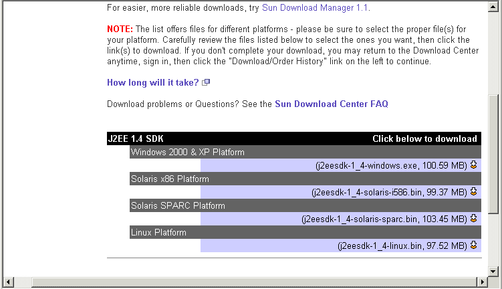This screenshot has height=289, width=502.
Task: Click the vertical scrollbar up arrow
Action: coord(493,7)
